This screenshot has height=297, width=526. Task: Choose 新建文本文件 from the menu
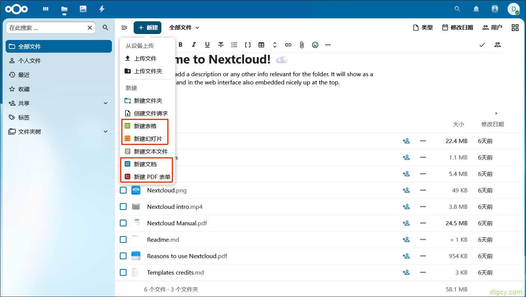click(148, 151)
